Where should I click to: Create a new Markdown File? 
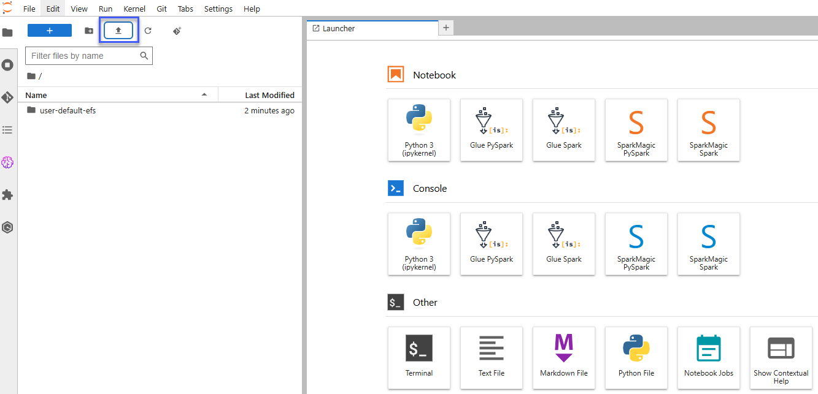(564, 358)
